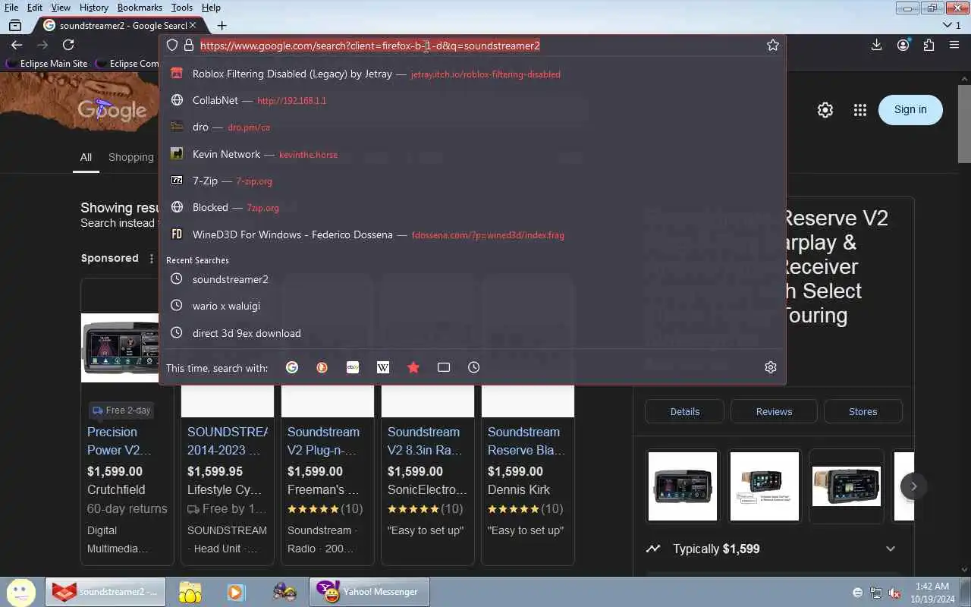Open Google quick settings gear

pos(825,110)
